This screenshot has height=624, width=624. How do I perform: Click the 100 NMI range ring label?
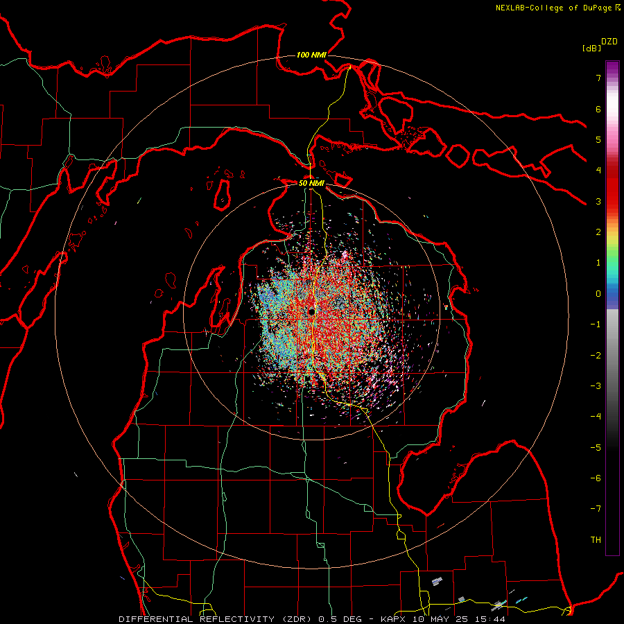311,55
